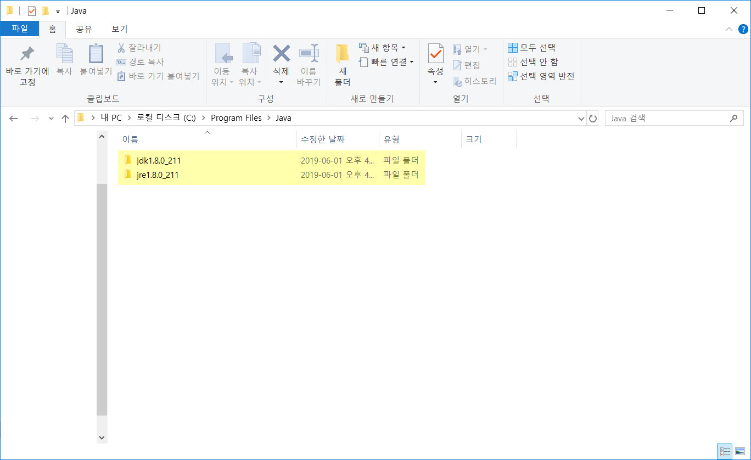The height and width of the screenshot is (460, 751).
Task: Open Customize Quick Access Toolbar dropdown
Action: pos(58,11)
